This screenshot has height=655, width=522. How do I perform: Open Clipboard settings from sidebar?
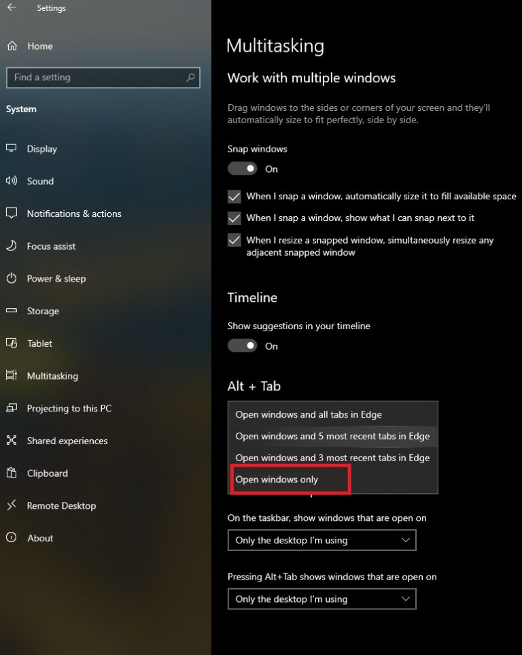pyautogui.click(x=47, y=473)
